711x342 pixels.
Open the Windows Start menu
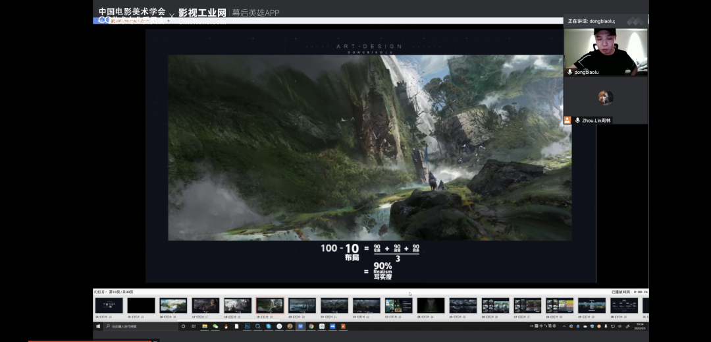pyautogui.click(x=97, y=326)
